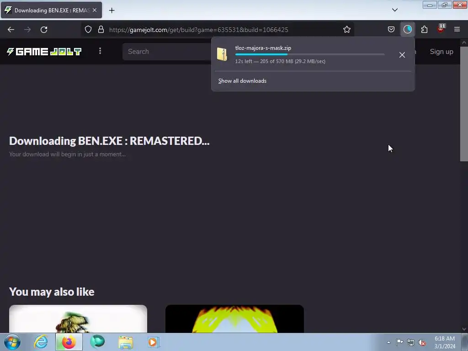Open the Firefox extensions puzzle icon
This screenshot has width=468, height=351.
[424, 30]
